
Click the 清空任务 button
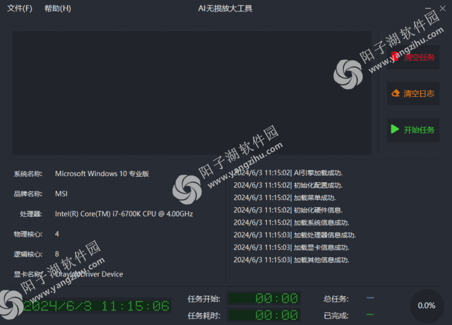(x=413, y=57)
